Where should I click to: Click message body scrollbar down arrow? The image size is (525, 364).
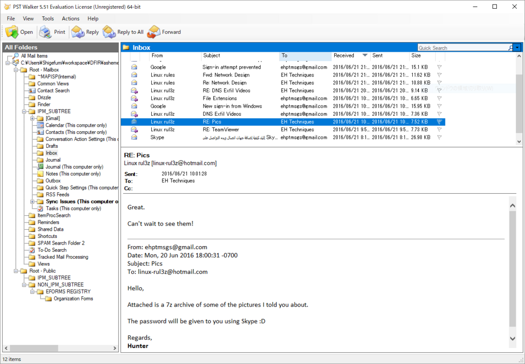click(513, 339)
